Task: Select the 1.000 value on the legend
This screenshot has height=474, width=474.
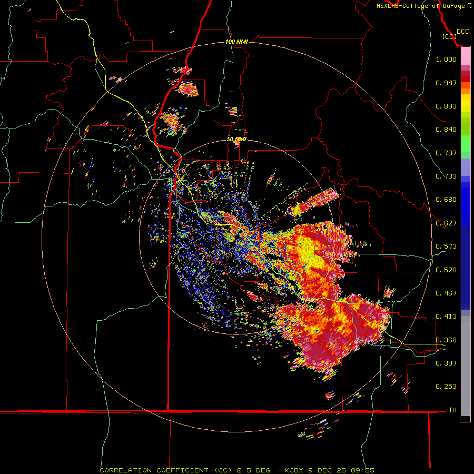Action: tap(446, 59)
